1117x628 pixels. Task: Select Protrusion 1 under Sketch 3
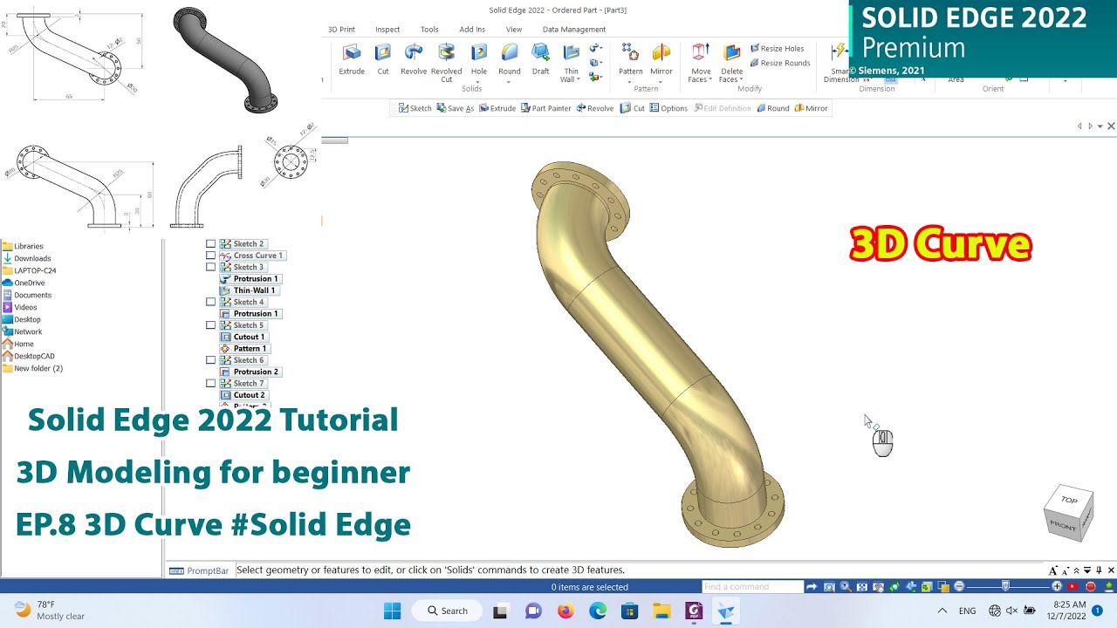click(249, 279)
